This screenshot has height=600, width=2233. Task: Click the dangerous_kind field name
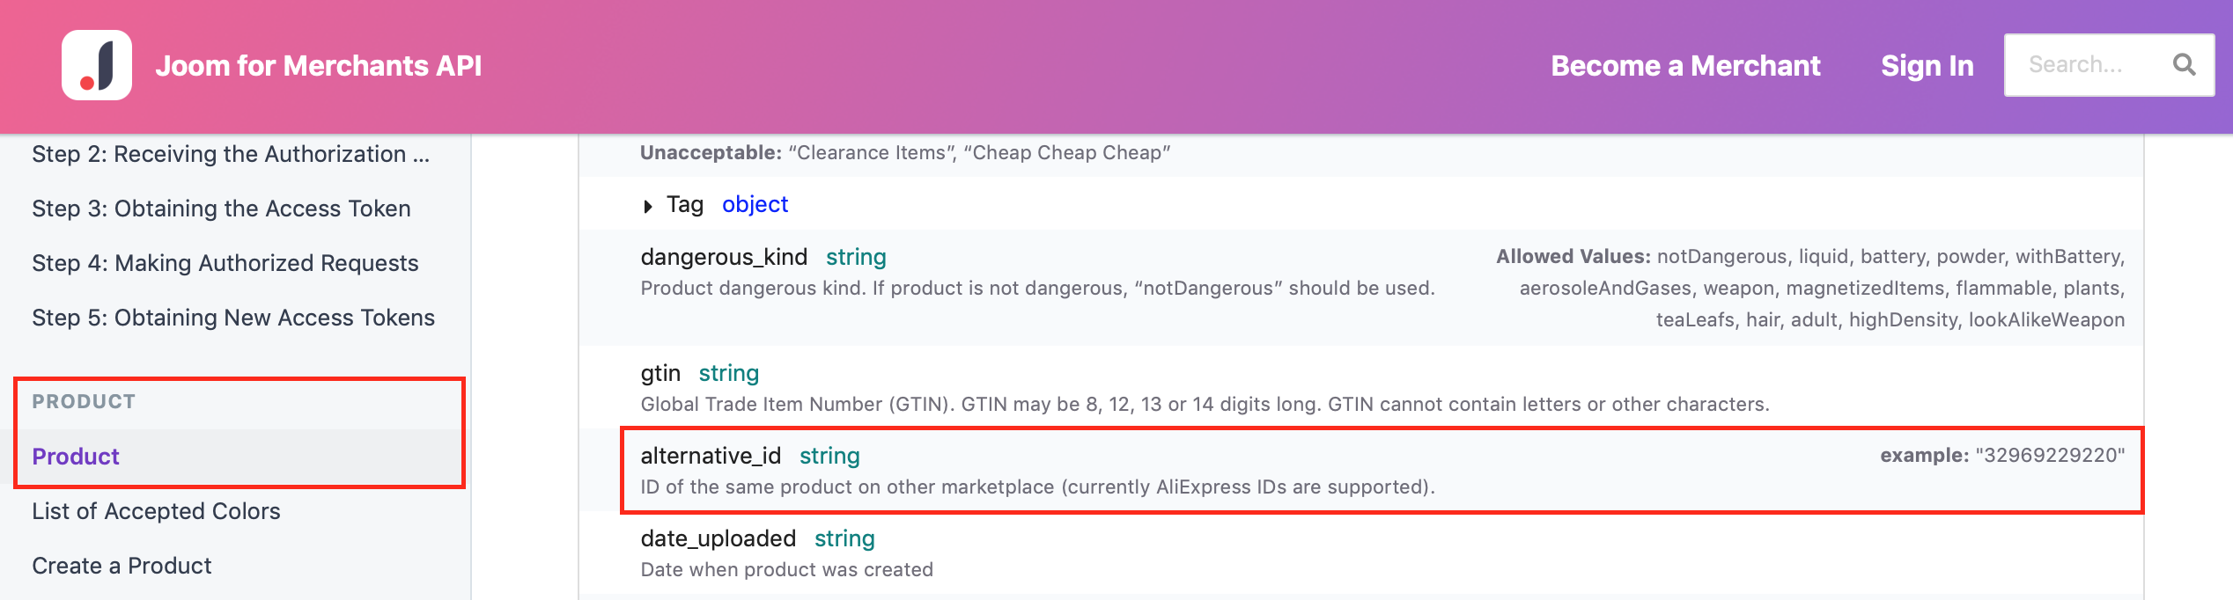point(724,257)
